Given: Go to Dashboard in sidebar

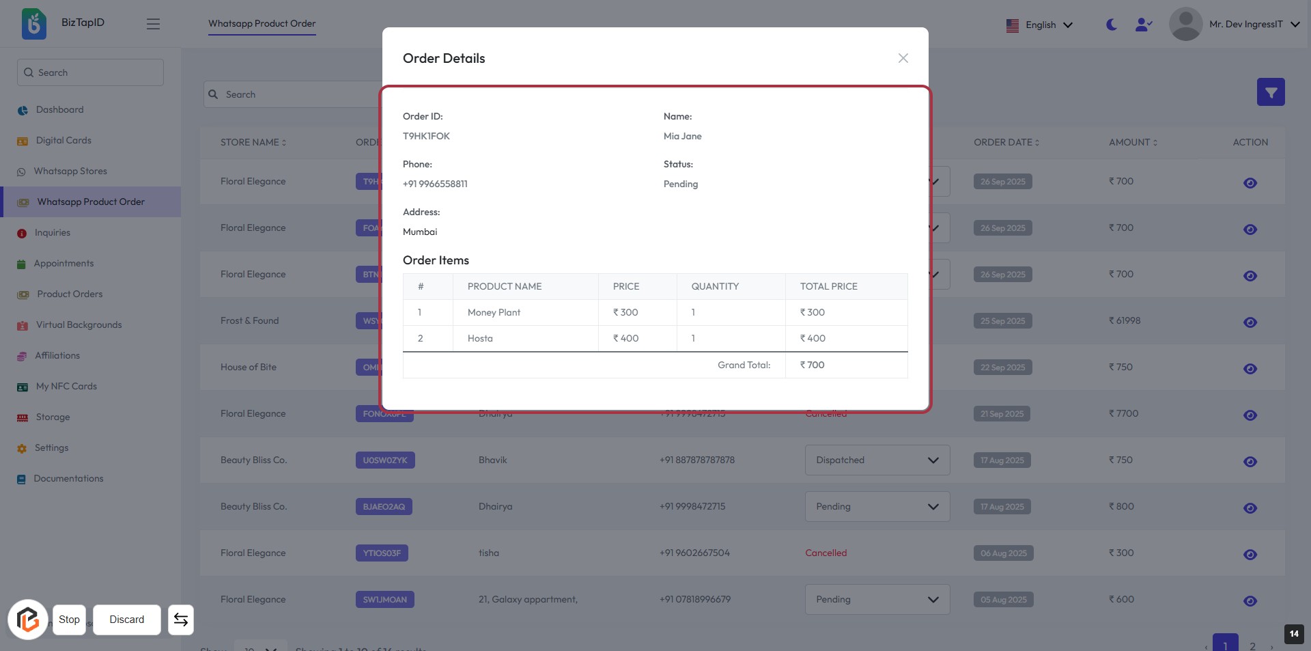Looking at the screenshot, I should pos(59,110).
